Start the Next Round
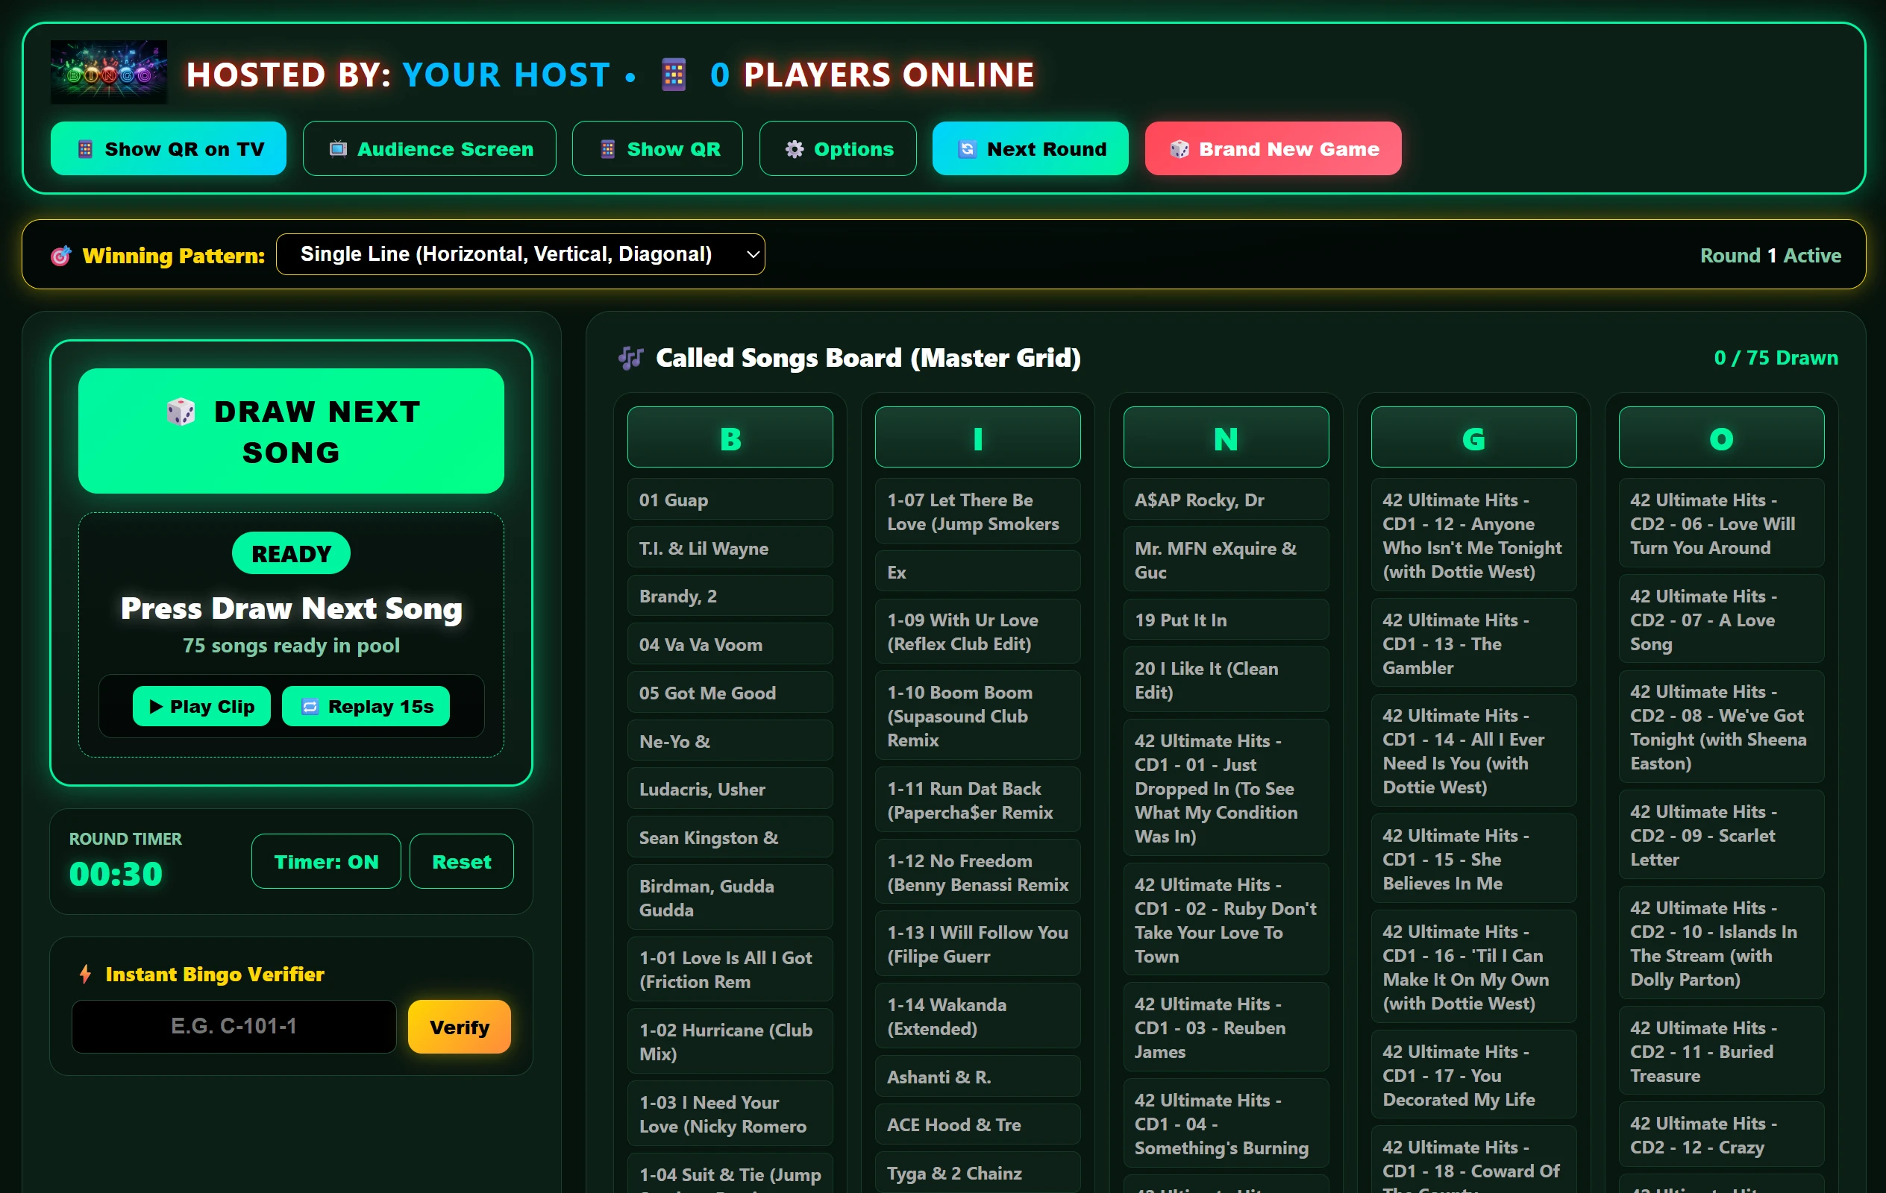1886x1193 pixels. [x=1030, y=148]
